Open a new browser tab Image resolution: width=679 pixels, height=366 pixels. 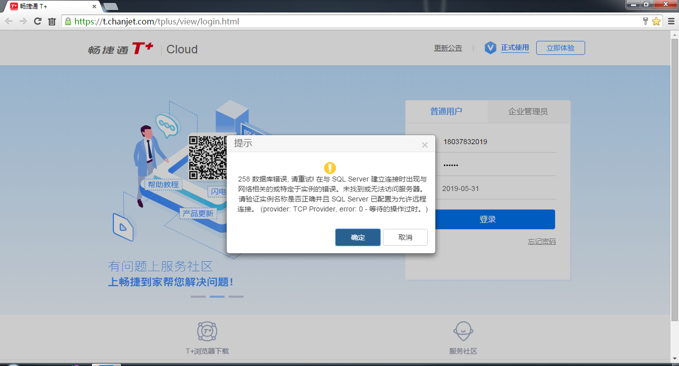click(x=110, y=6)
